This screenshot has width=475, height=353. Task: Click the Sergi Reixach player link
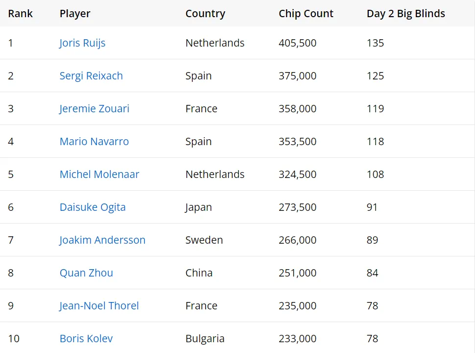coord(91,76)
